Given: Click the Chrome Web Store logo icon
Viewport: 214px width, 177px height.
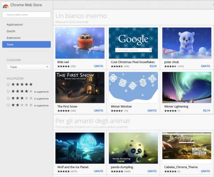Looking at the screenshot, I should pos(6,5).
